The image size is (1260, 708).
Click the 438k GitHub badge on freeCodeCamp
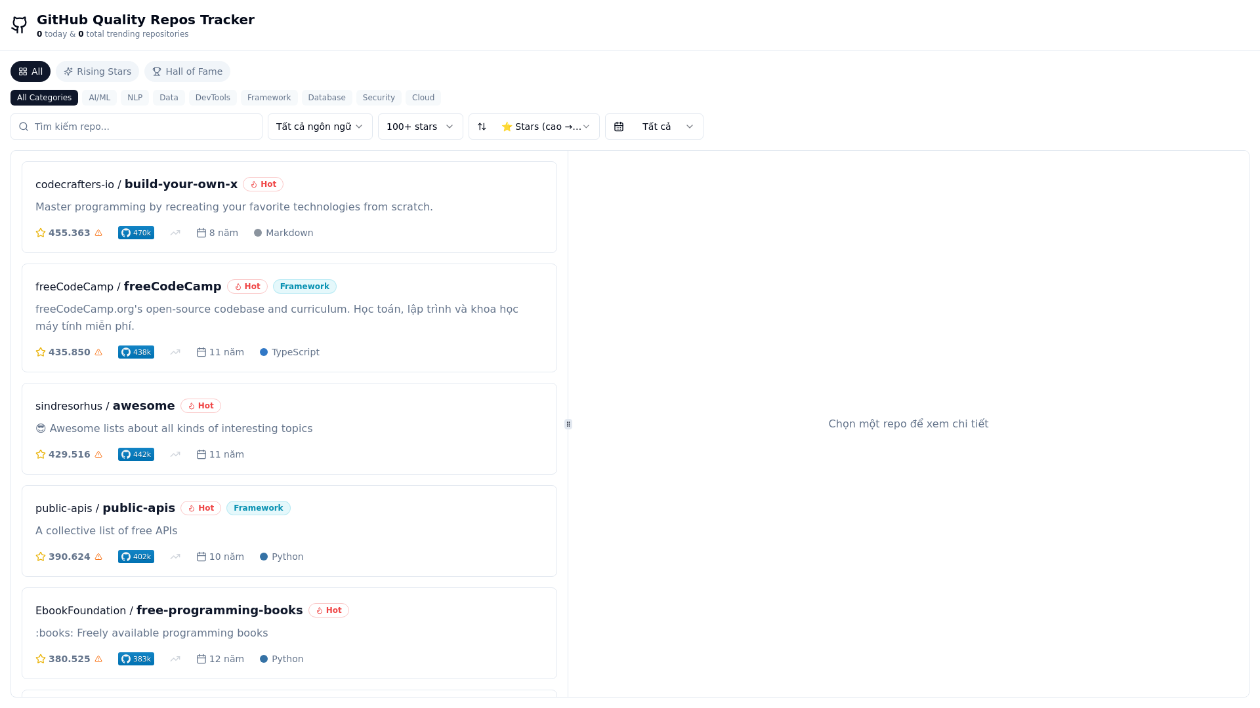click(x=136, y=352)
